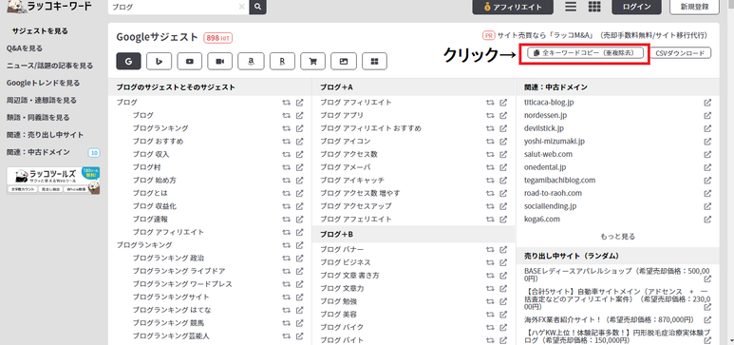Click domain yoshi-mizumaki.jp
734x345 pixels.
pyautogui.click(x=555, y=141)
